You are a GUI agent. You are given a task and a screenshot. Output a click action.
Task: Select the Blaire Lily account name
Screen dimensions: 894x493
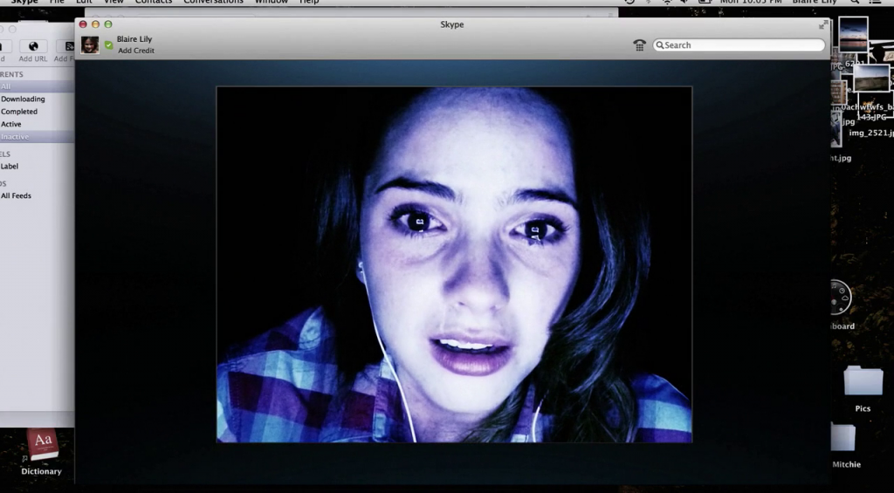pos(134,38)
